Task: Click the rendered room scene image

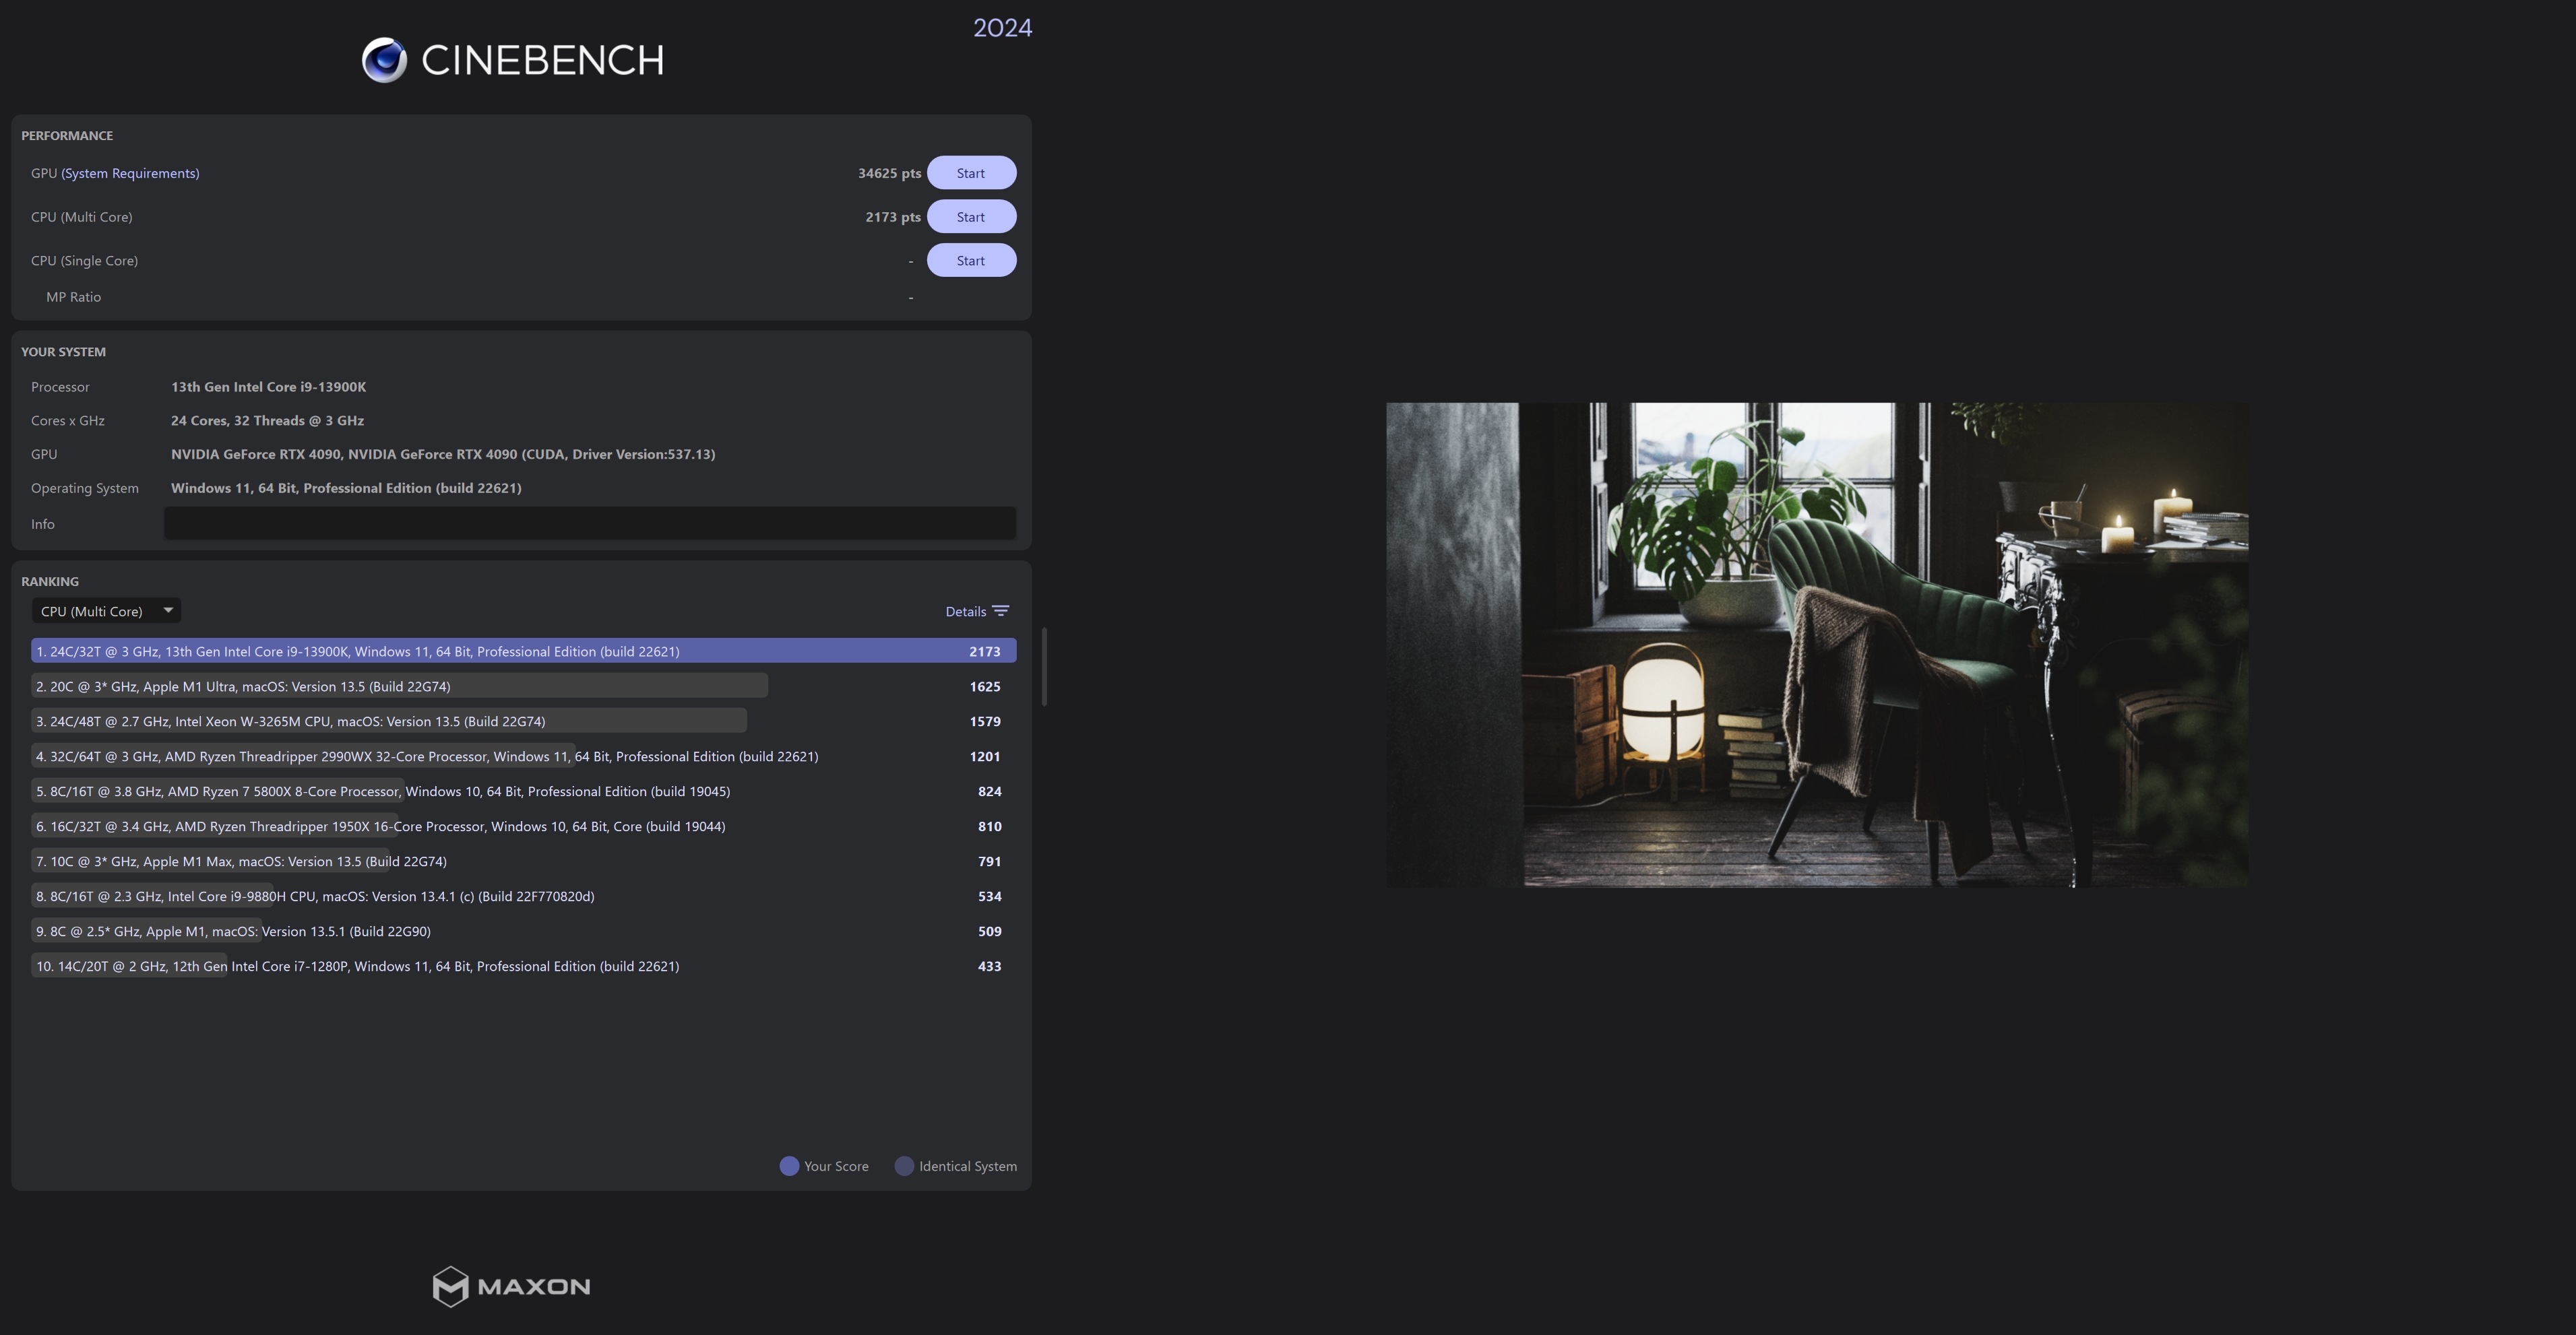Action: pos(1816,645)
